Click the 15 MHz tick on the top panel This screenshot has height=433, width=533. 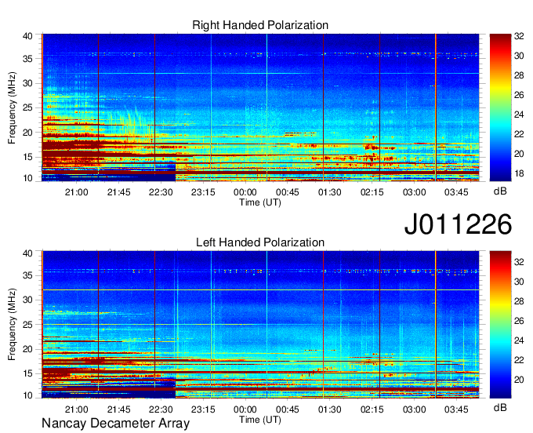(27, 157)
